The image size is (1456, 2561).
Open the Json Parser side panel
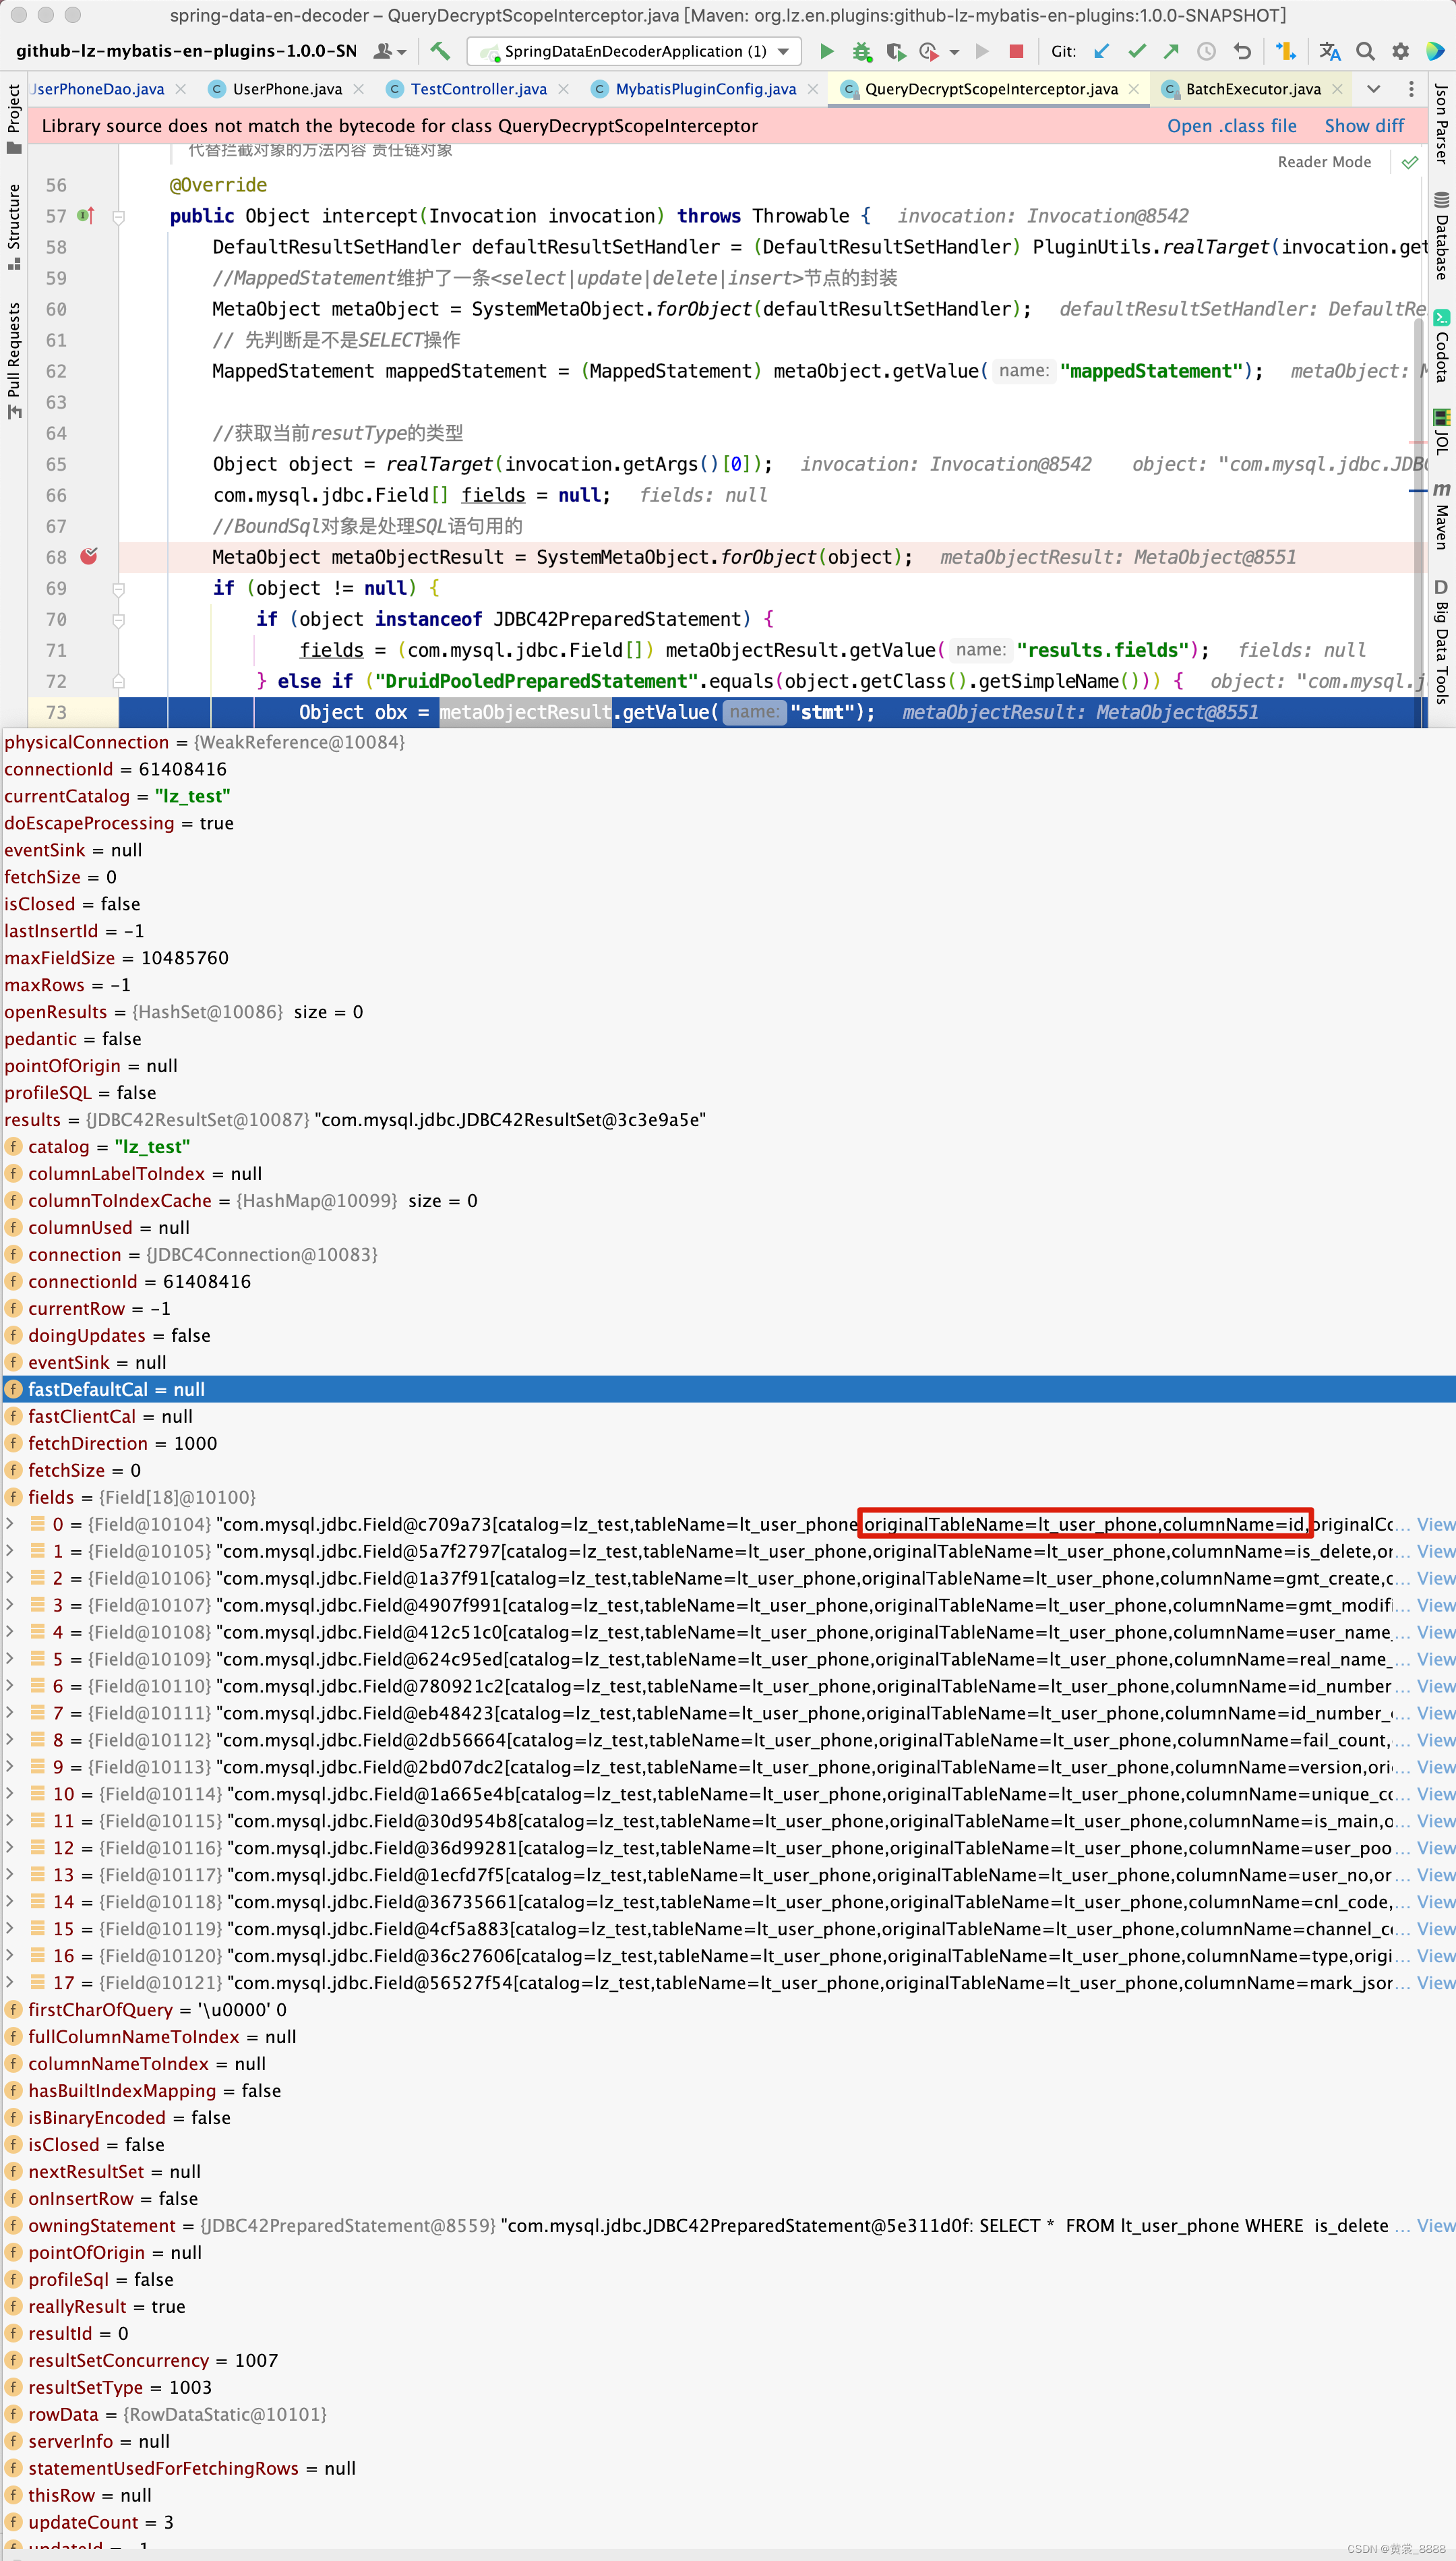[x=1441, y=124]
